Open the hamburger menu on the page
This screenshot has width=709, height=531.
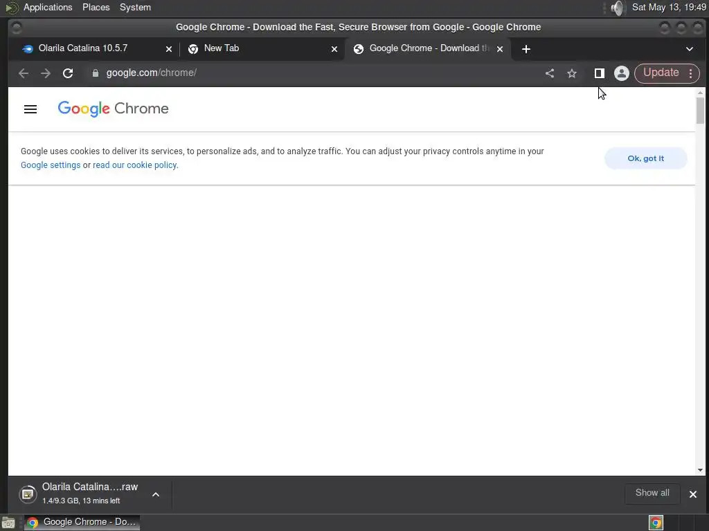coord(30,109)
